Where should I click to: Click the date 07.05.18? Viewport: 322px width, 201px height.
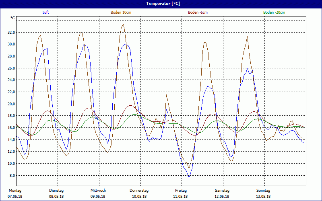pyautogui.click(x=15, y=197)
